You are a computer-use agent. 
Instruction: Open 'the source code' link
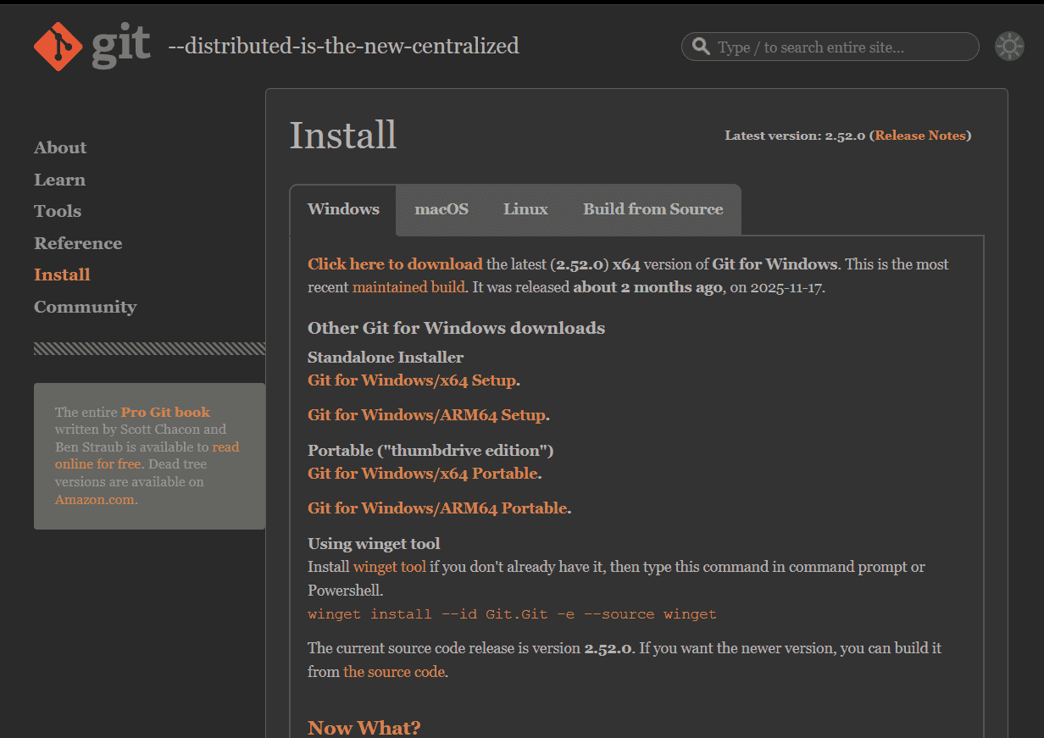coord(394,672)
